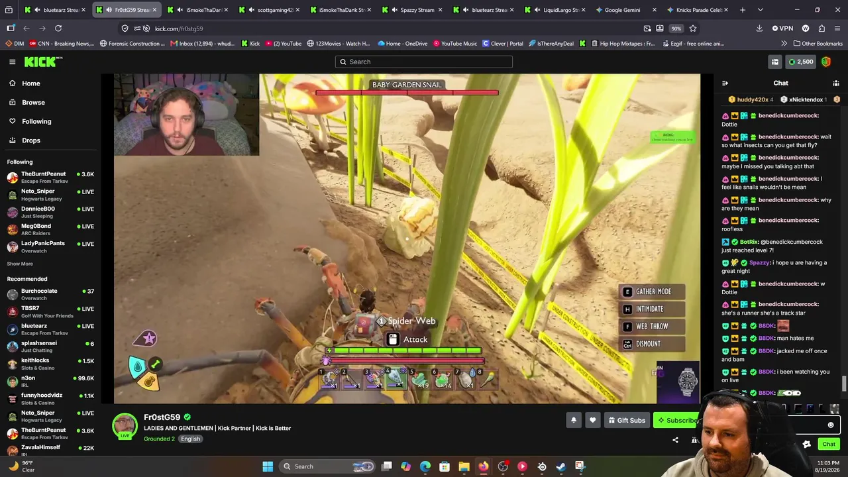Click the Windows taskbar Search box
The width and height of the screenshot is (848, 477).
click(326, 466)
